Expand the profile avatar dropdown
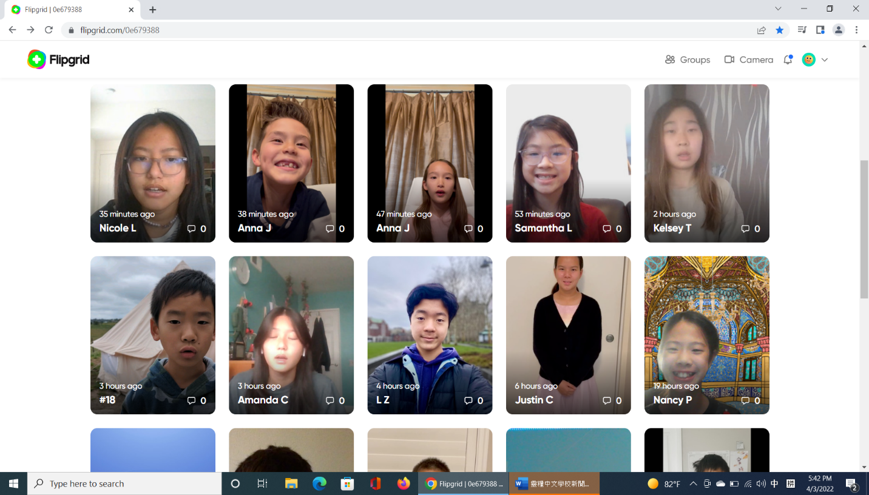Image resolution: width=869 pixels, height=495 pixels. [815, 59]
